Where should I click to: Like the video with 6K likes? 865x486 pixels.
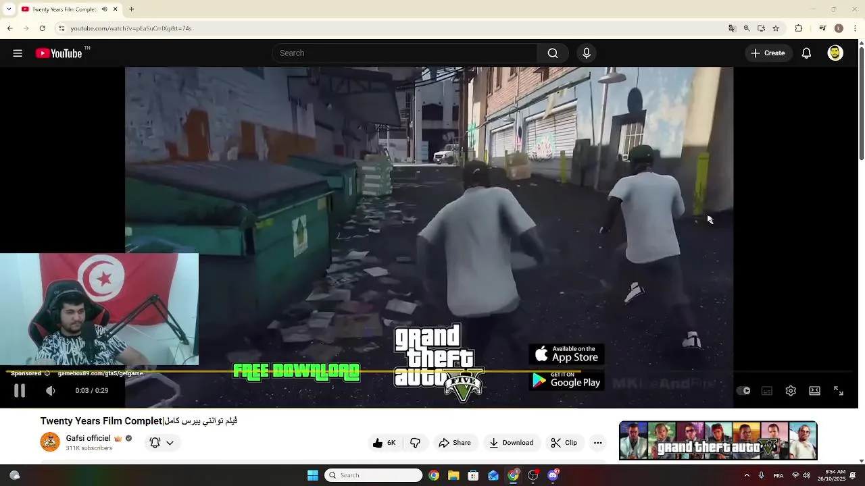385,443
